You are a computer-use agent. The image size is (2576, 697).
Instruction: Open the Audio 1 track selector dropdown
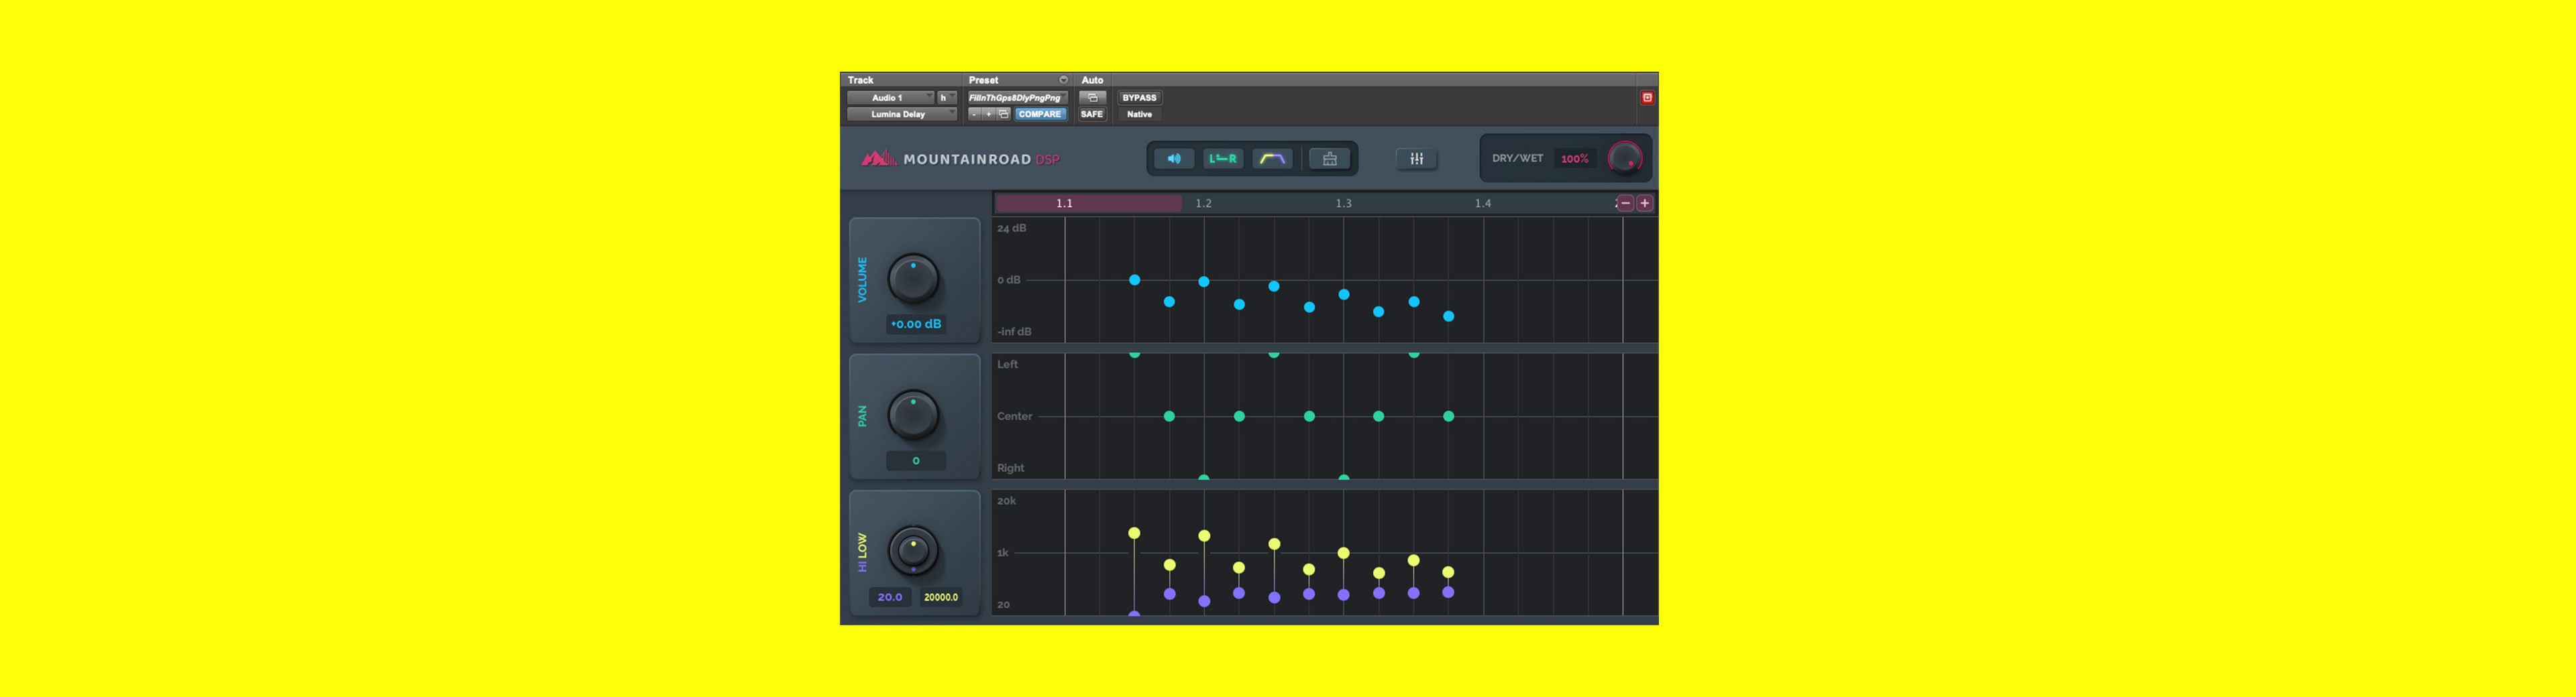pyautogui.click(x=890, y=98)
